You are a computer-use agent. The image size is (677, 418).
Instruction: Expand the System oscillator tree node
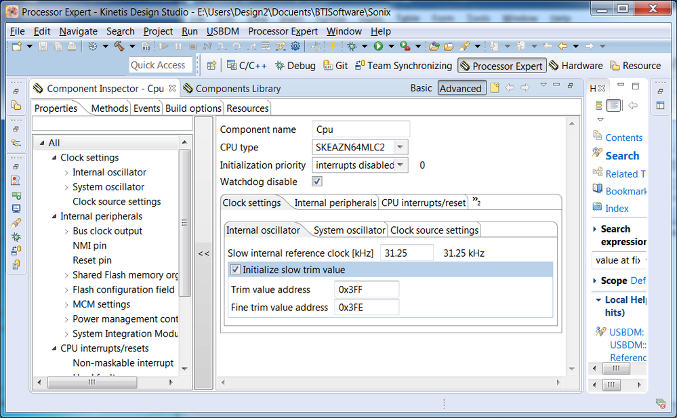pos(66,188)
